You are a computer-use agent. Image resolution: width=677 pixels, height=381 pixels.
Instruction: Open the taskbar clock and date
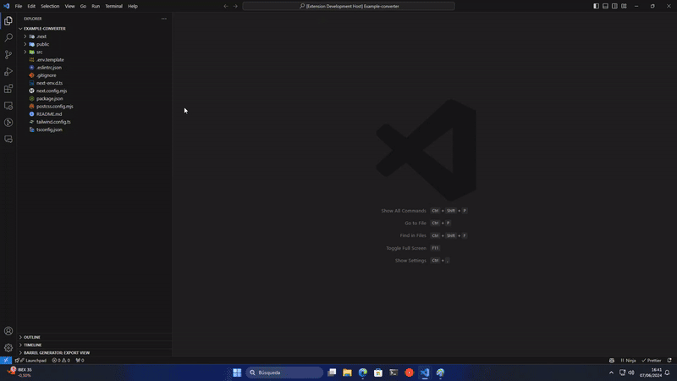[x=651, y=373]
